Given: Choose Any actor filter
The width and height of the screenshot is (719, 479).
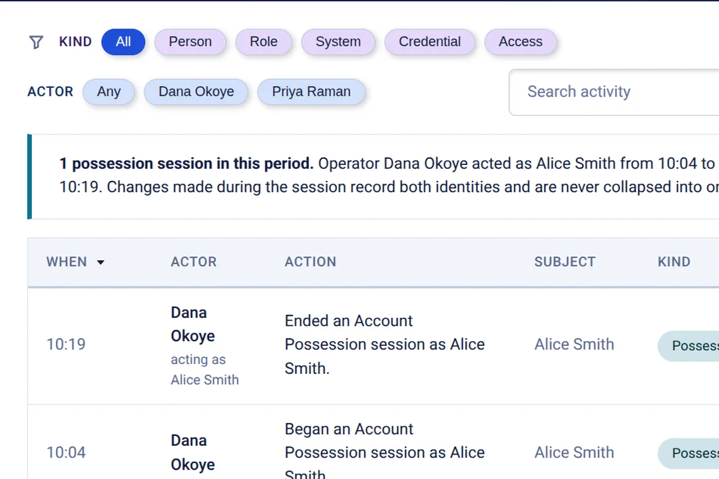Looking at the screenshot, I should pos(109,92).
